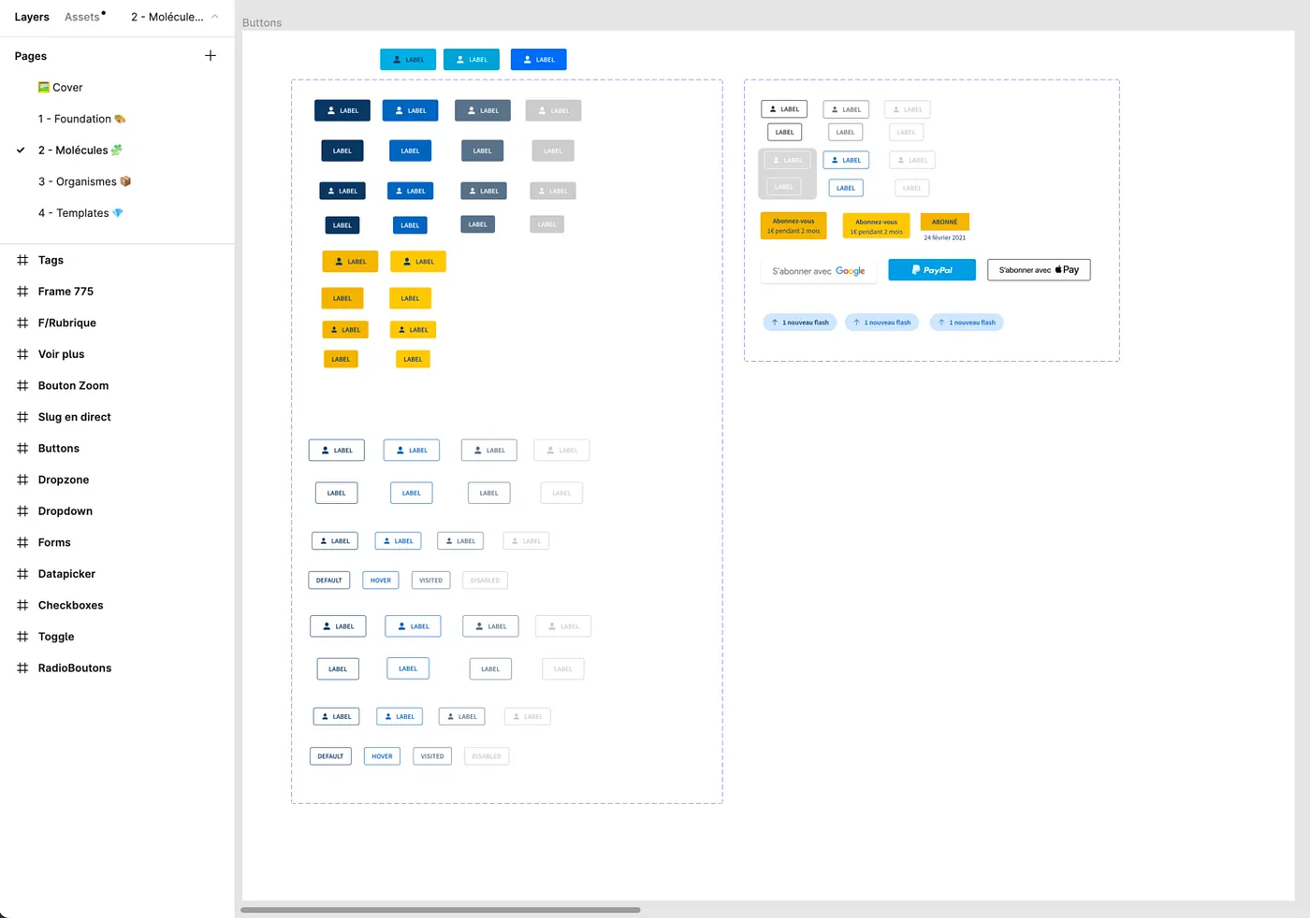This screenshot has width=1310, height=918.
Task: Click the frame icon beside Bouton Zoom
Action: pos(22,385)
